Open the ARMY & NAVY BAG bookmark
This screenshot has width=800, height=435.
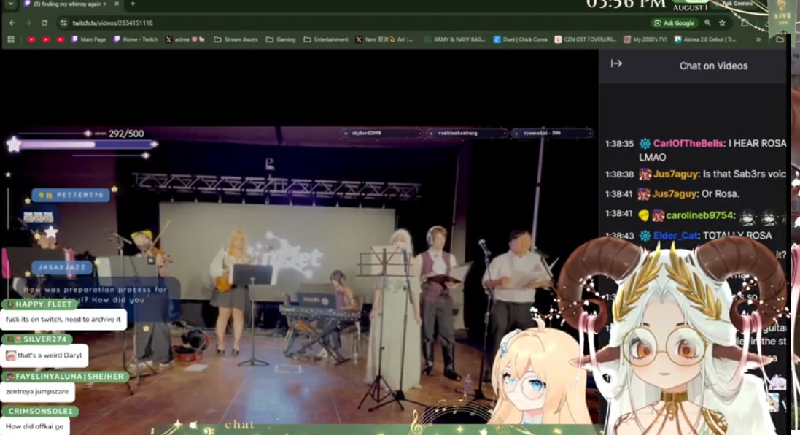pos(454,39)
